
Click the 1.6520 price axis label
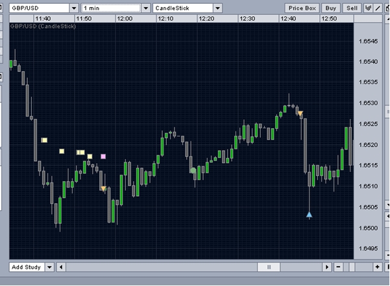[368, 144]
